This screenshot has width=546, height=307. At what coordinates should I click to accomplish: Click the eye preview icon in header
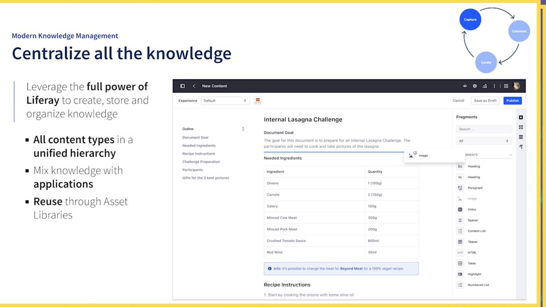click(x=465, y=86)
